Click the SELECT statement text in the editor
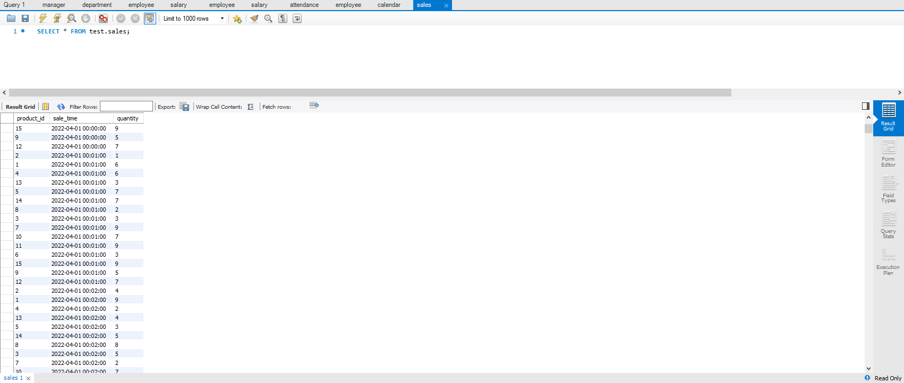Viewport: 904px width, 383px height. click(83, 31)
